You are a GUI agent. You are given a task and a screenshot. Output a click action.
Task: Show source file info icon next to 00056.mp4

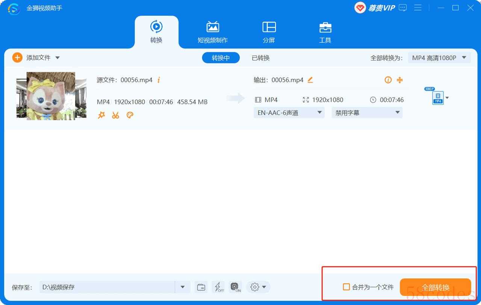point(159,80)
